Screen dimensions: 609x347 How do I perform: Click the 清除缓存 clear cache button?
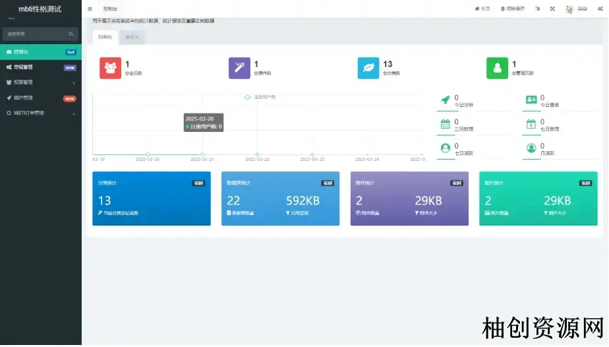pyautogui.click(x=513, y=9)
